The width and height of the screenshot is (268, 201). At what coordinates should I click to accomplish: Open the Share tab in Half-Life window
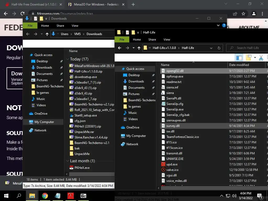pyautogui.click(x=152, y=40)
